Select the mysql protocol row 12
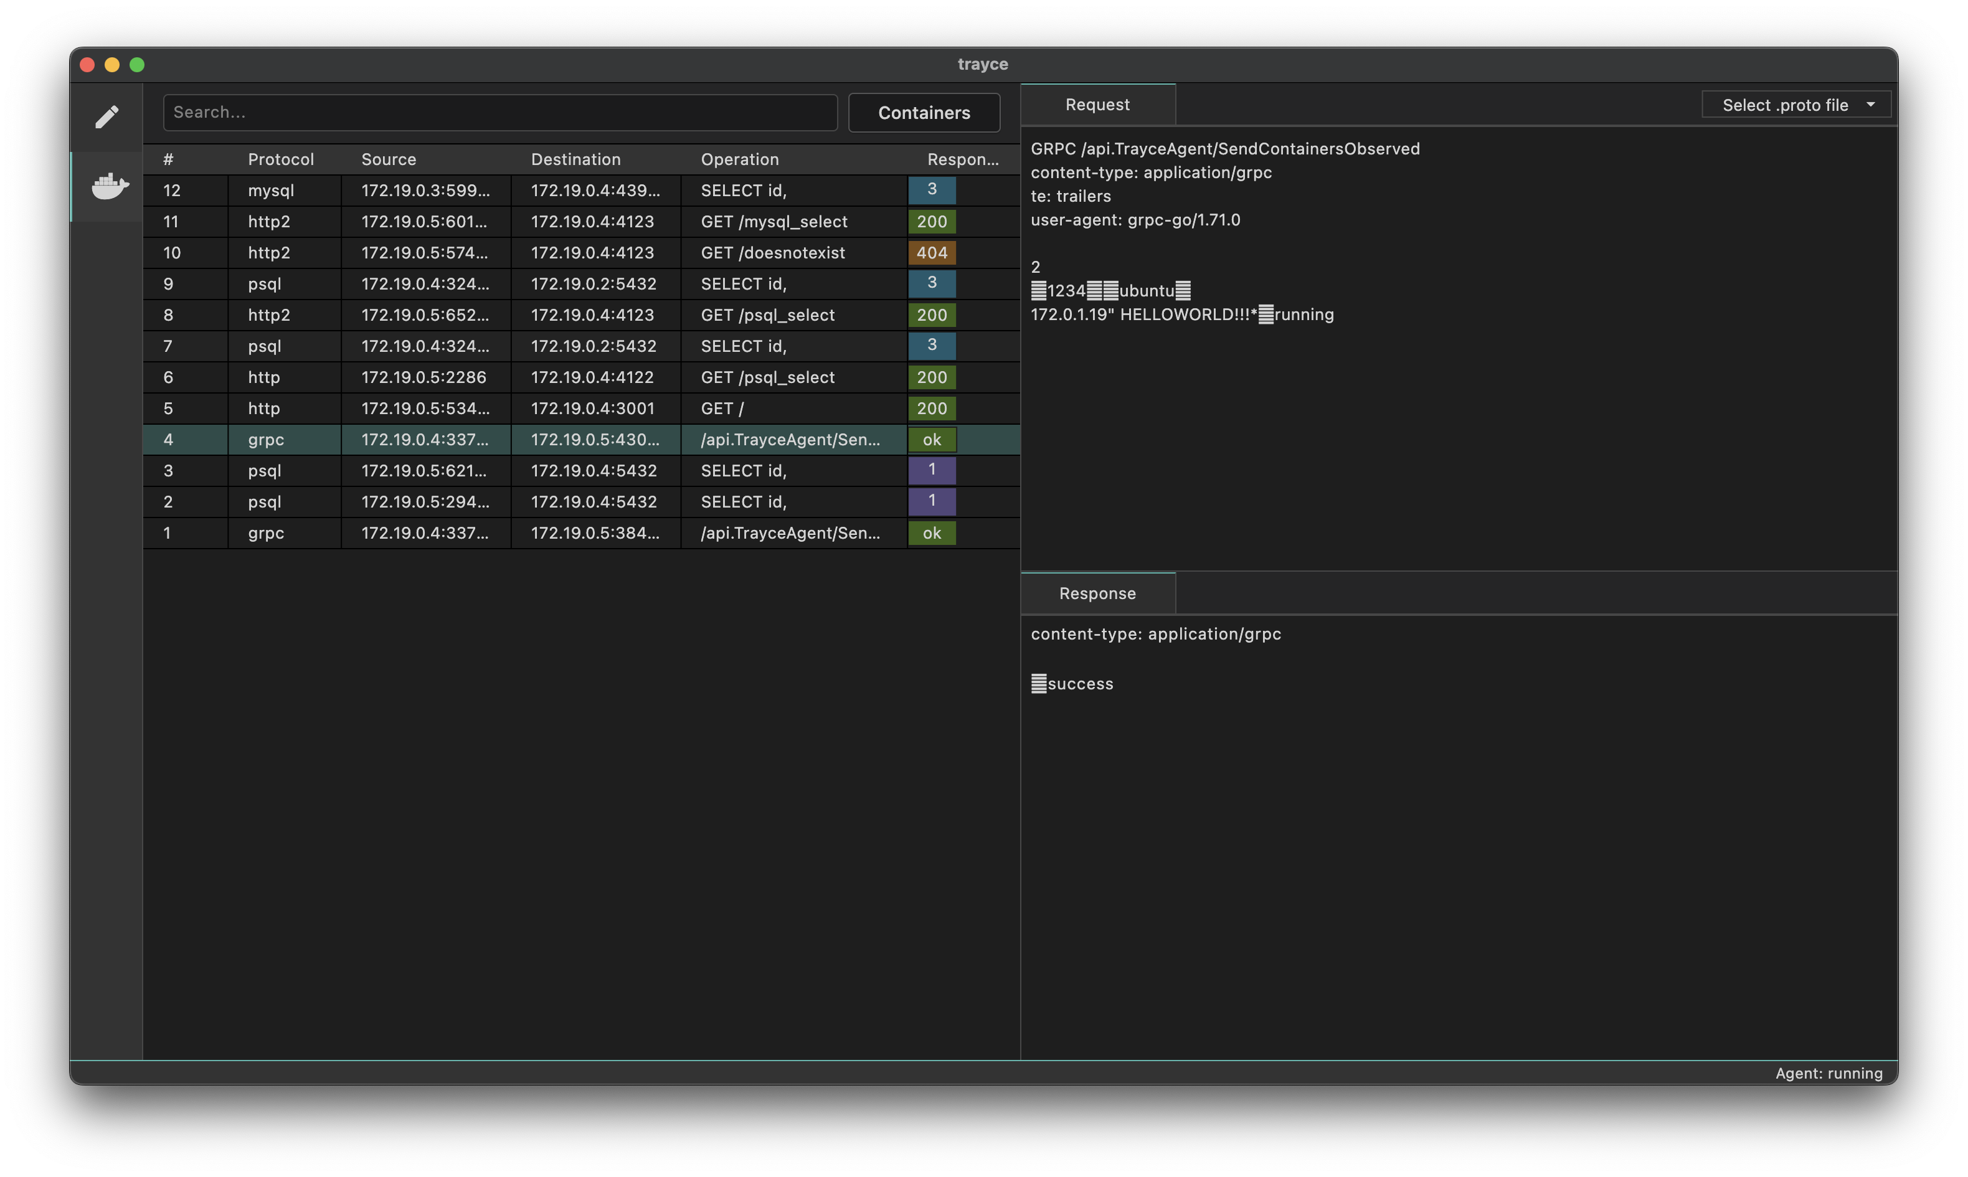The image size is (1968, 1177). pyautogui.click(x=581, y=191)
